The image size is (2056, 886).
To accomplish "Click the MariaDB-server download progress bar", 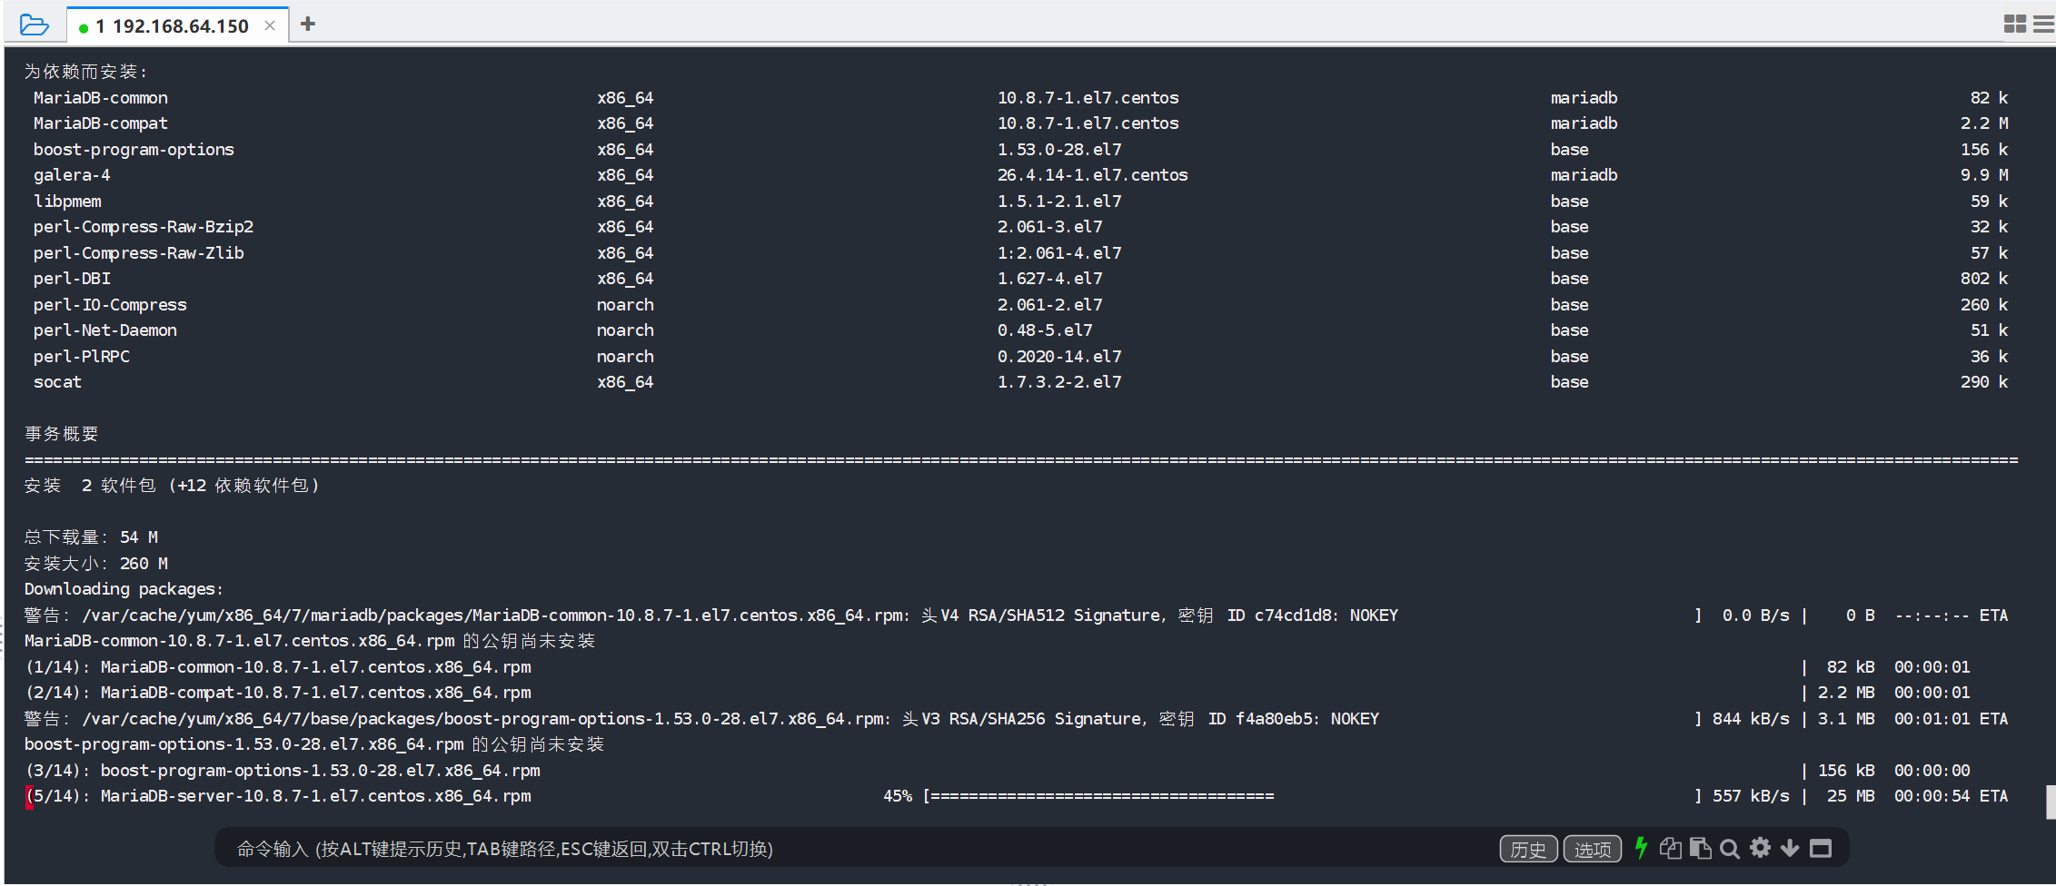I will [1101, 796].
